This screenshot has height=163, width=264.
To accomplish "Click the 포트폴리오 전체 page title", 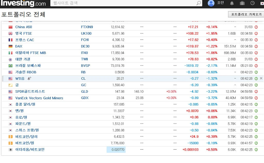I will point(23,14).
